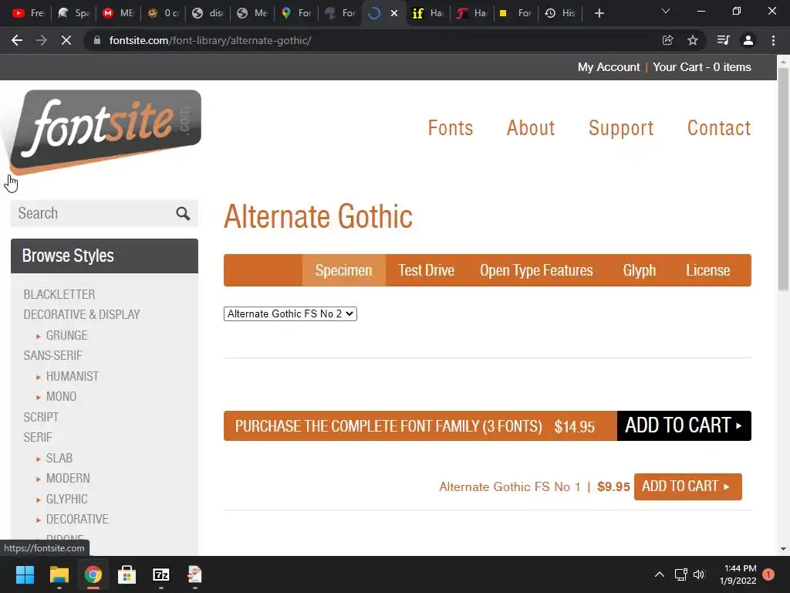
Task: Stop page loading with the X icon
Action: tap(66, 40)
